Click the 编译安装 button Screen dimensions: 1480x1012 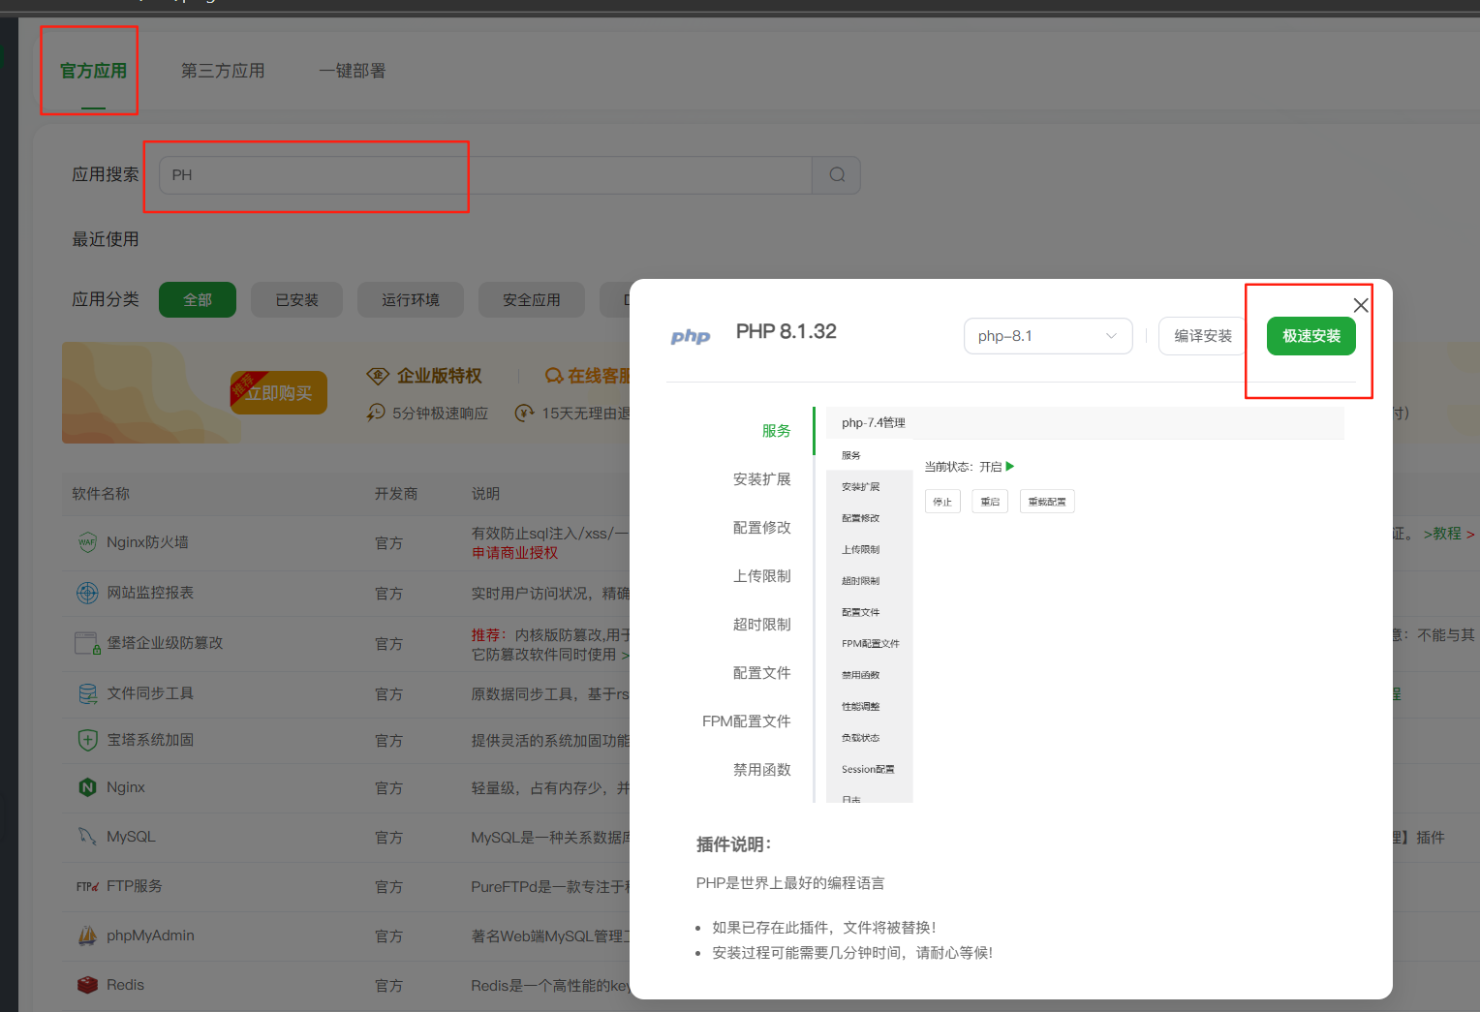[1203, 336]
